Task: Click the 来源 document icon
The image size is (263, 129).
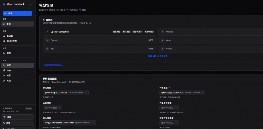Action: (x=4, y=24)
